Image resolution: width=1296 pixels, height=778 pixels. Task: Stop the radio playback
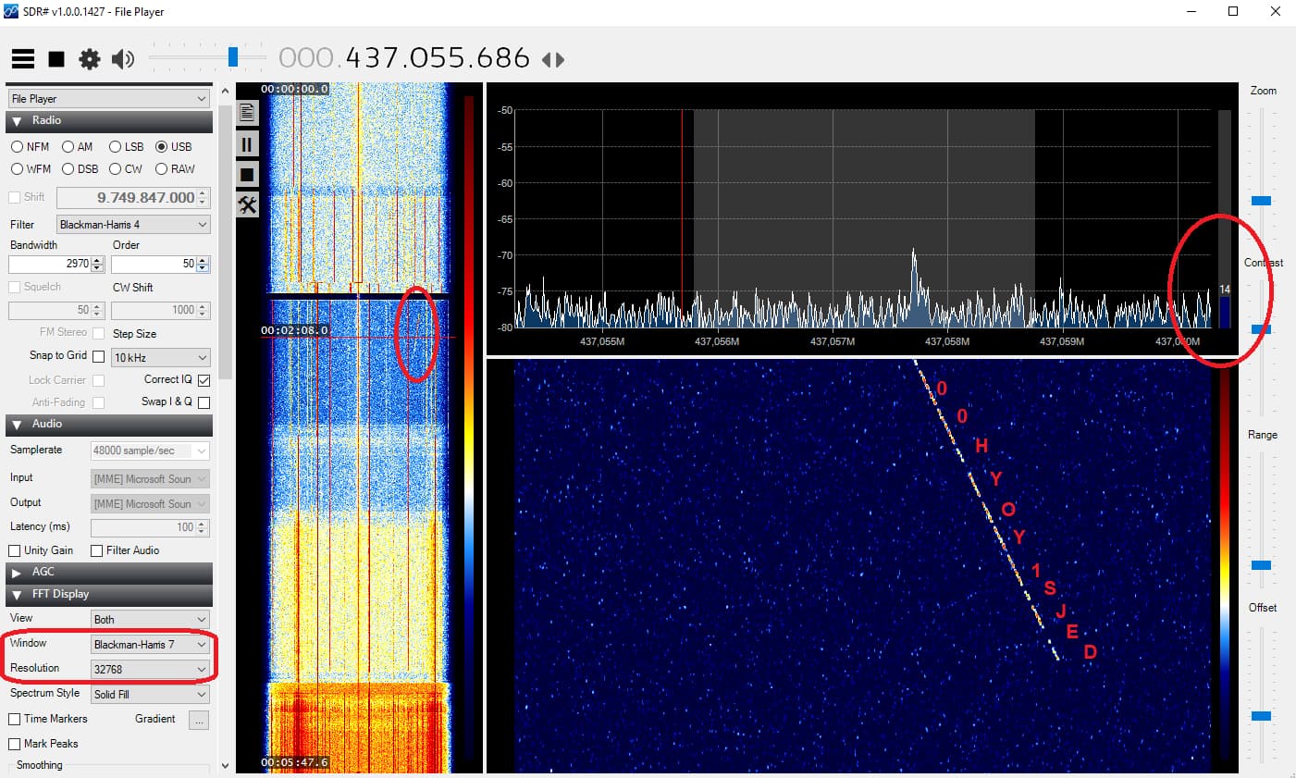coord(56,59)
